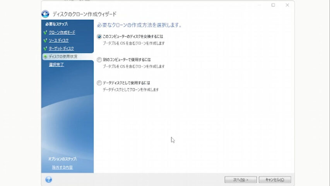Go to the クローン作成モード step
Screen dimensions: 330x186
[x=62, y=33]
